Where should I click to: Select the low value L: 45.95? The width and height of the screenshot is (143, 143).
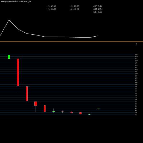75,9
